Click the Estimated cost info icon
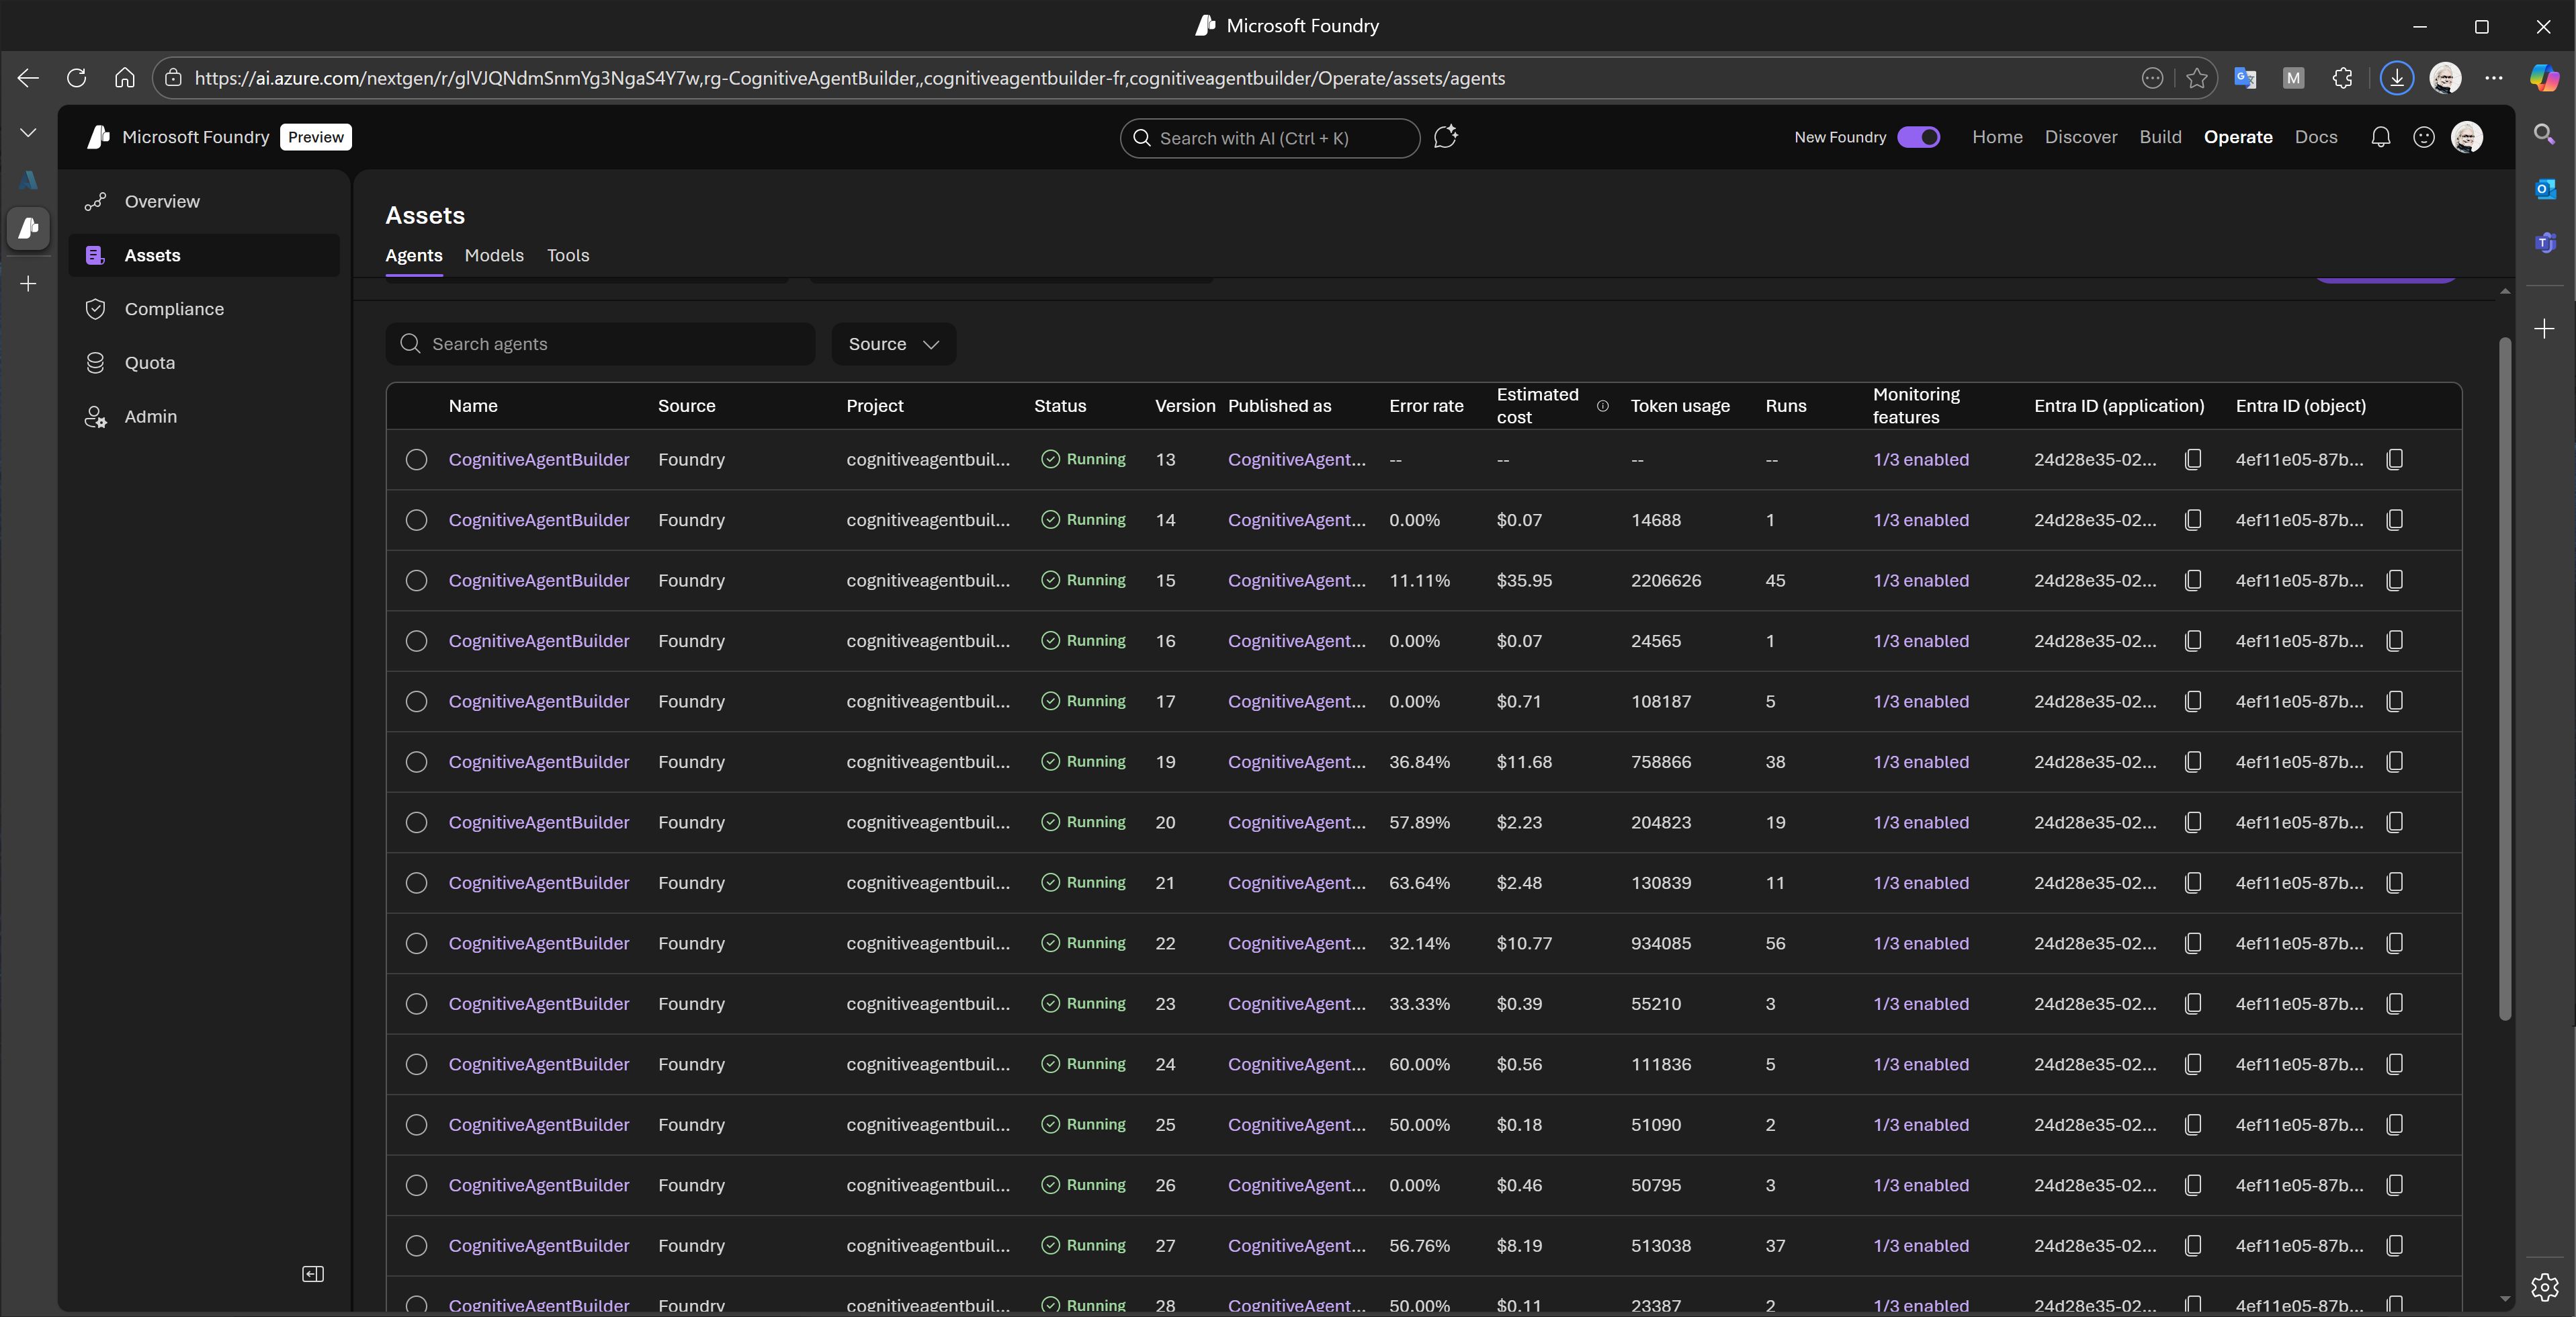This screenshot has width=2576, height=1317. coord(1602,406)
